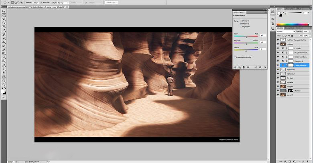Click the Feather input field
Image resolution: width=313 pixels, height=163 pixels.
pyautogui.click(x=36, y=3)
